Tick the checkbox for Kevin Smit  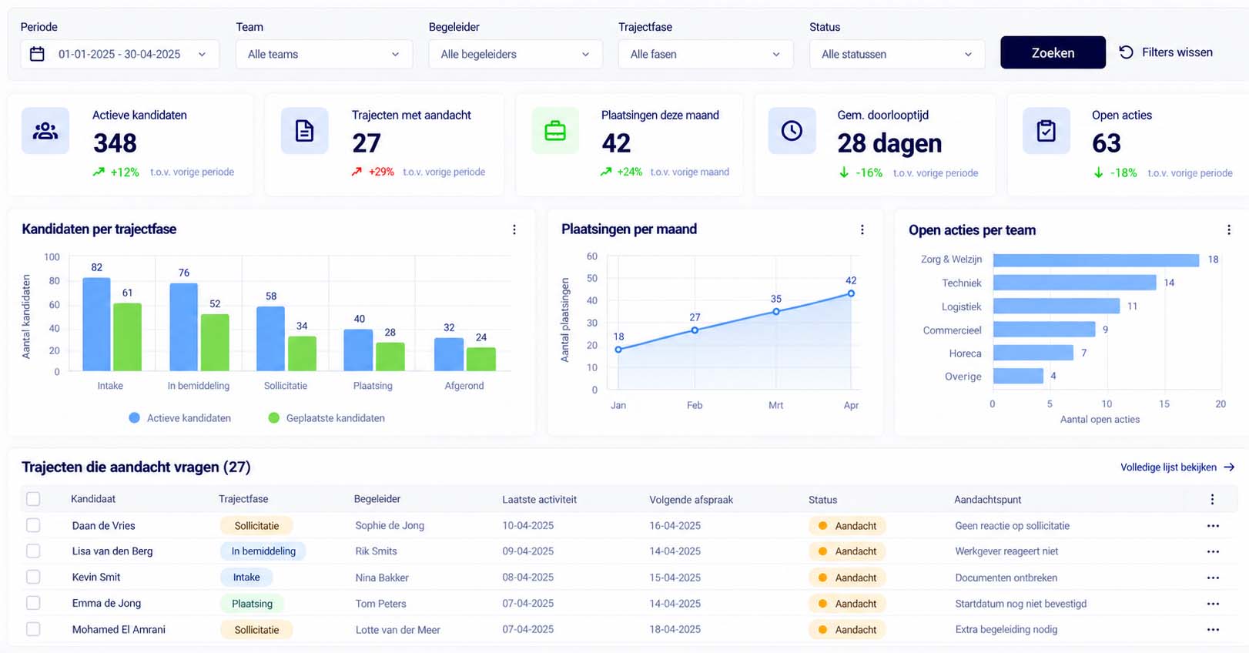(x=33, y=577)
